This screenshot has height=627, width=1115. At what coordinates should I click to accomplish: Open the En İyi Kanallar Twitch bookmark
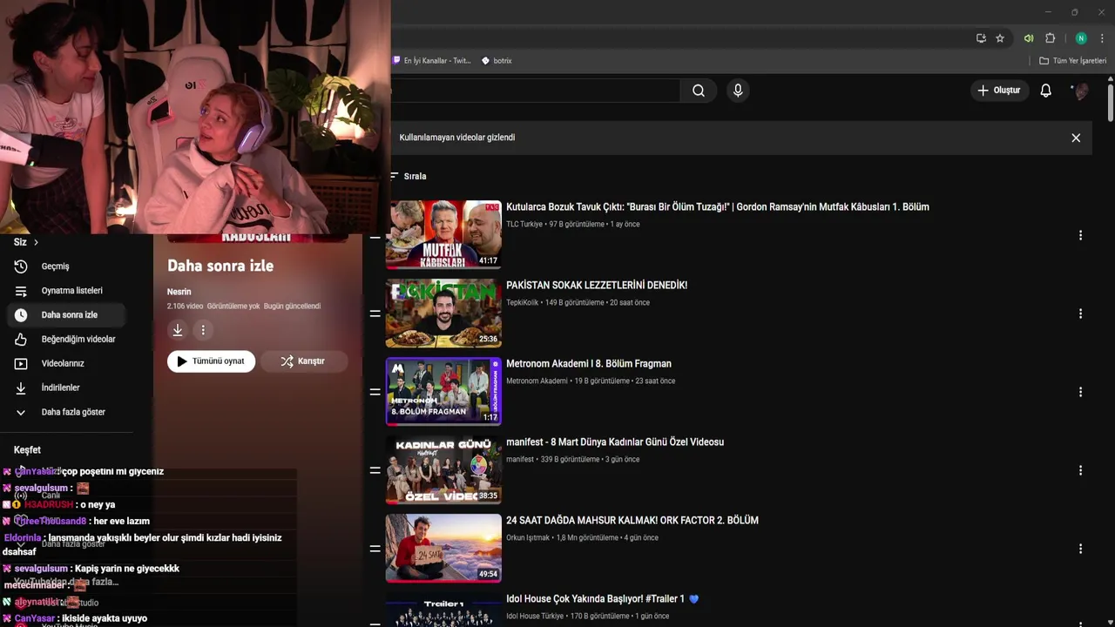pos(432,61)
